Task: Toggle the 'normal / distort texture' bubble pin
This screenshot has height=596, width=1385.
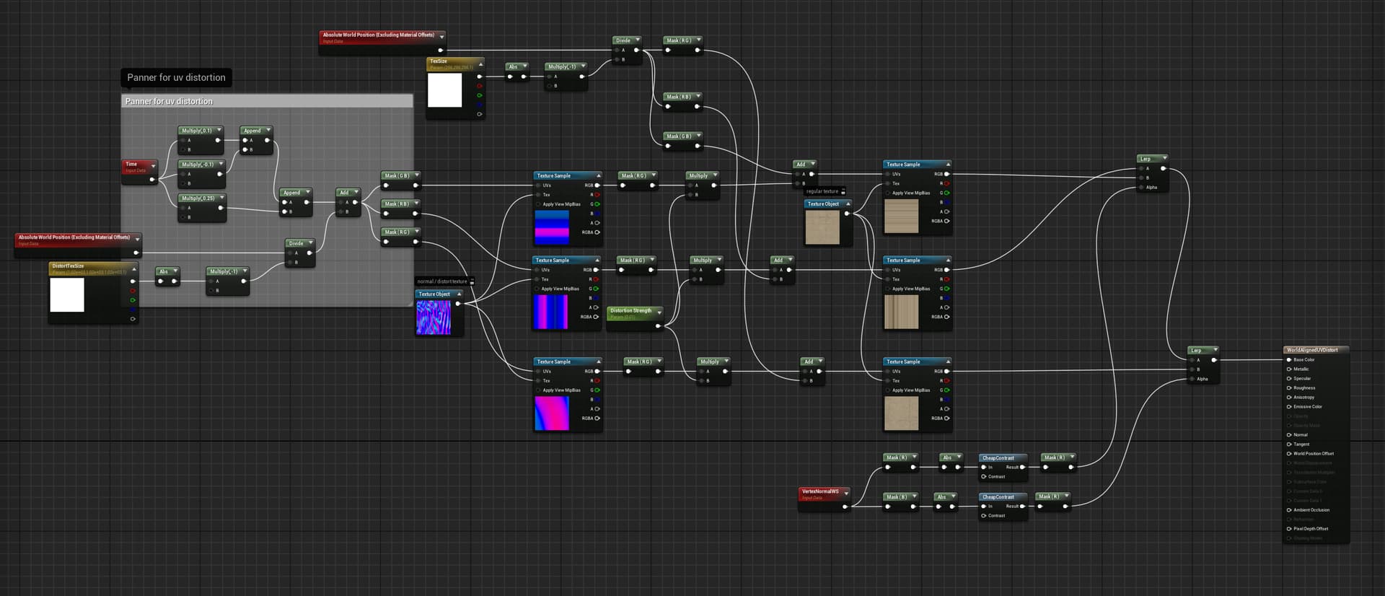Action: pos(472,281)
